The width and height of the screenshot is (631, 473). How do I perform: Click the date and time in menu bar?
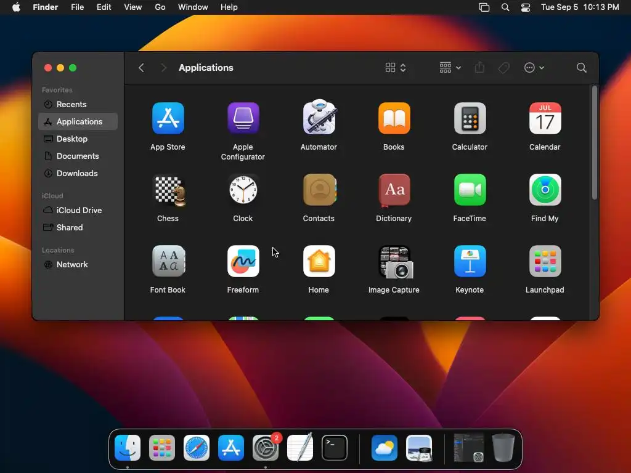[x=580, y=7]
